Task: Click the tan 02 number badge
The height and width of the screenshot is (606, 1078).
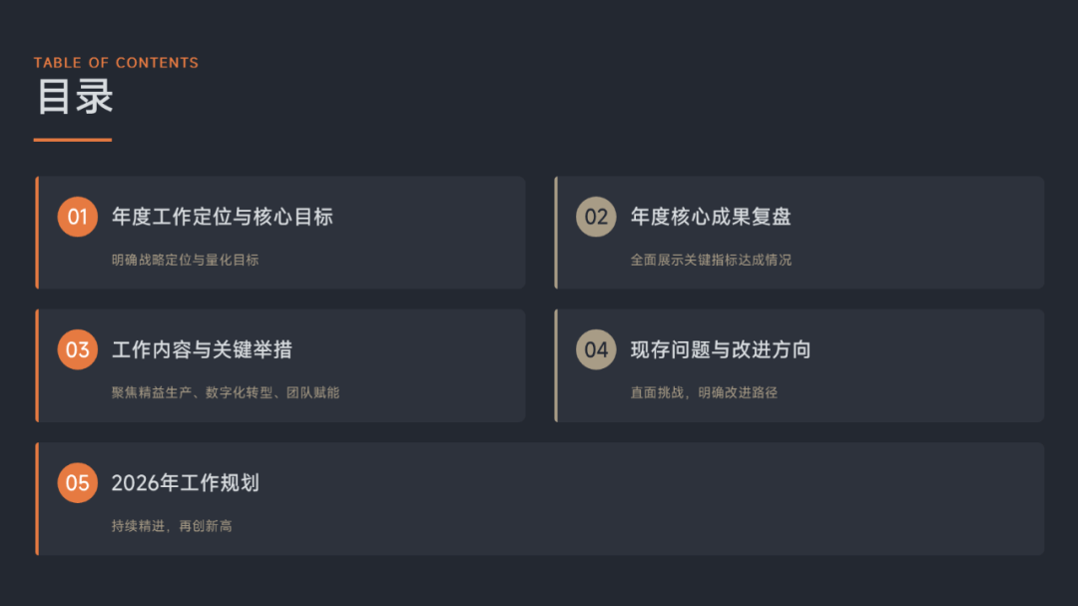Action: point(596,217)
